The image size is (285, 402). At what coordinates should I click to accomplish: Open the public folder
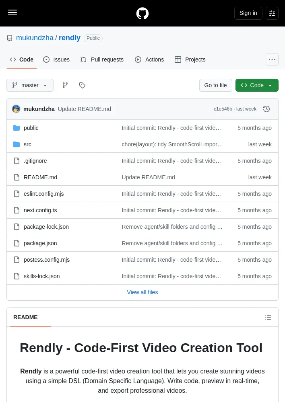31,128
